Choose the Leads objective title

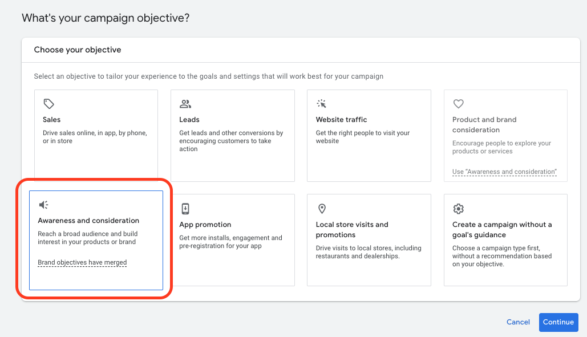pos(189,120)
